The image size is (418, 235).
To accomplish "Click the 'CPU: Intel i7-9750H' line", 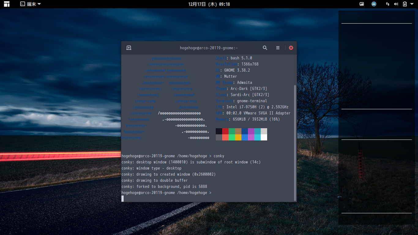I will coord(252,107).
